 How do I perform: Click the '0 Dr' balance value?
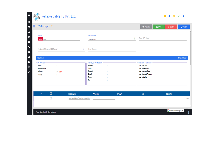coord(61,72)
